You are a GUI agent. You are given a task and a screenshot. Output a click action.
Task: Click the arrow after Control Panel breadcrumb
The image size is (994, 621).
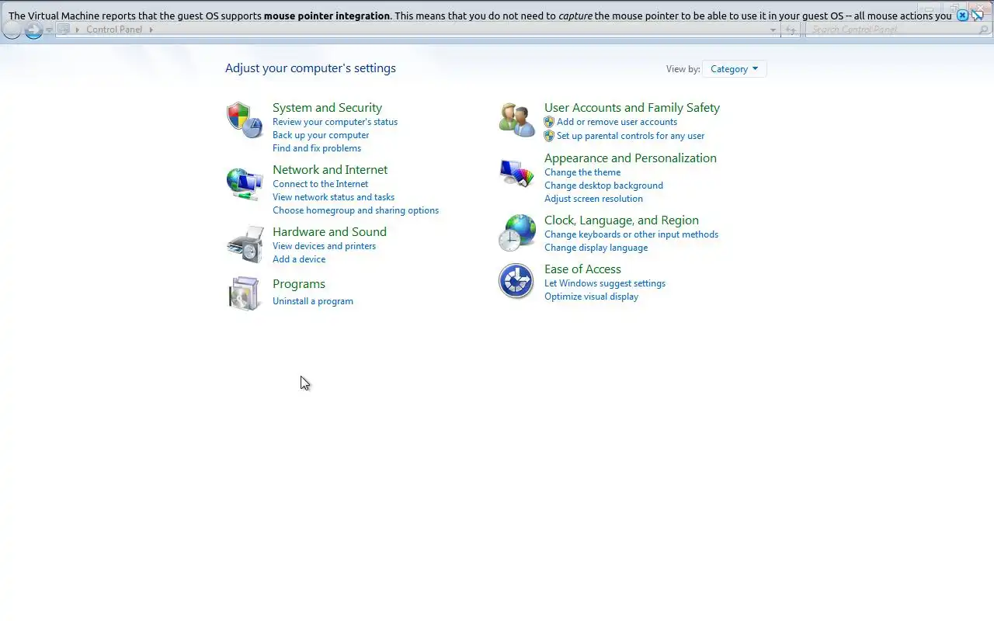pos(151,29)
